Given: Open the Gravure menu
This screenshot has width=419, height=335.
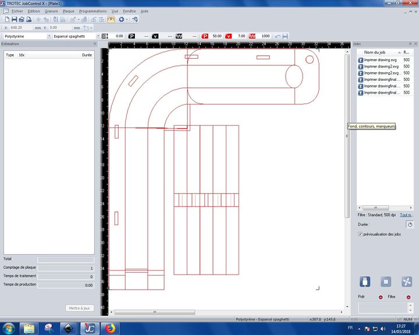Looking at the screenshot, I should click(51, 11).
